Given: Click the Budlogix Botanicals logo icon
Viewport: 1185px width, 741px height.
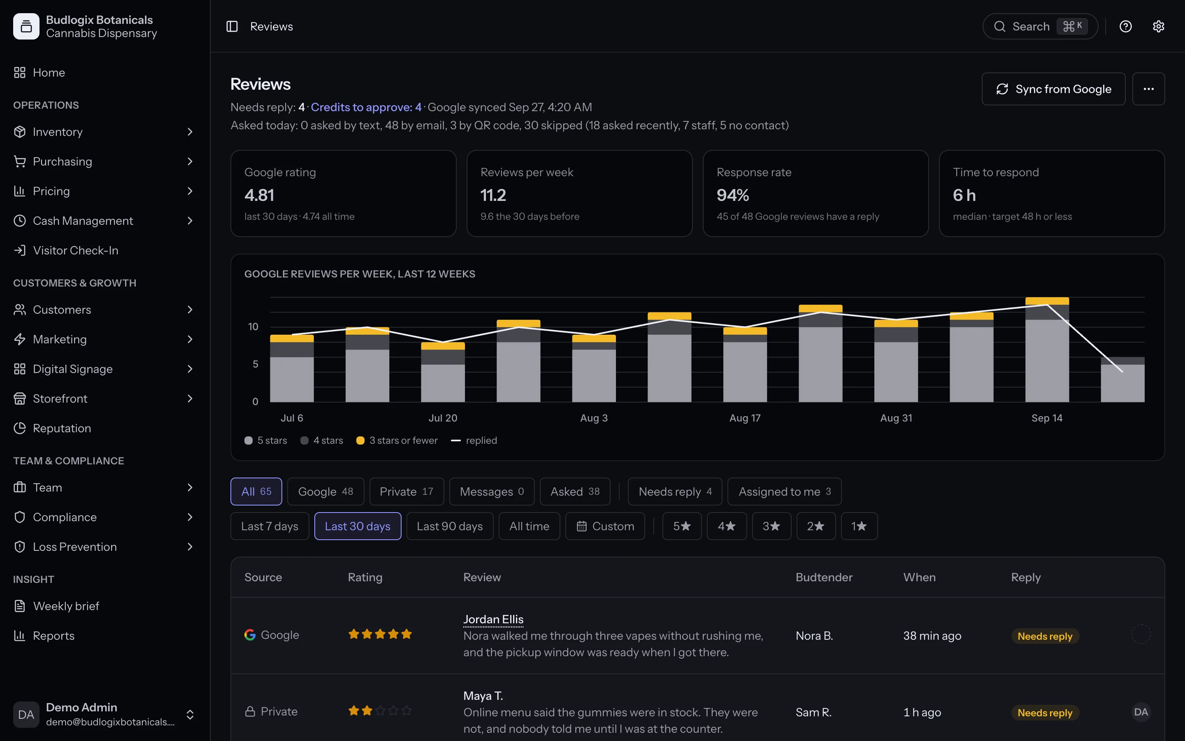Looking at the screenshot, I should (x=26, y=26).
